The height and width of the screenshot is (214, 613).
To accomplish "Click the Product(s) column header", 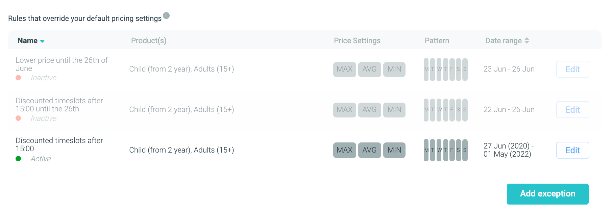I will 149,41.
